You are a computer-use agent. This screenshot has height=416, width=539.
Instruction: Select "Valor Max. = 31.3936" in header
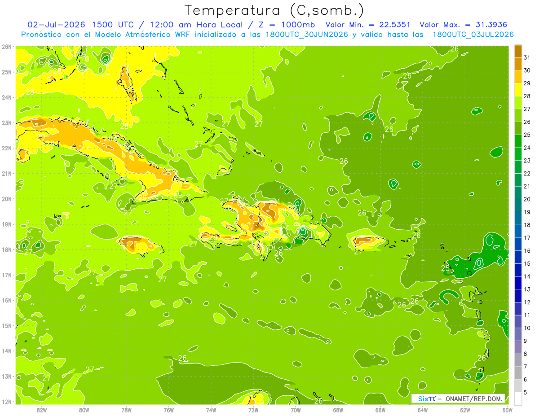pos(464,24)
